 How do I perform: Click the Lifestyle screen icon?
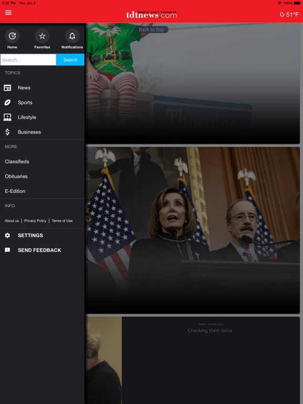[7, 117]
